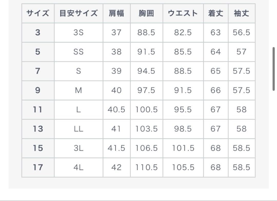Select the 82.5 waist measurement cell

183,33
